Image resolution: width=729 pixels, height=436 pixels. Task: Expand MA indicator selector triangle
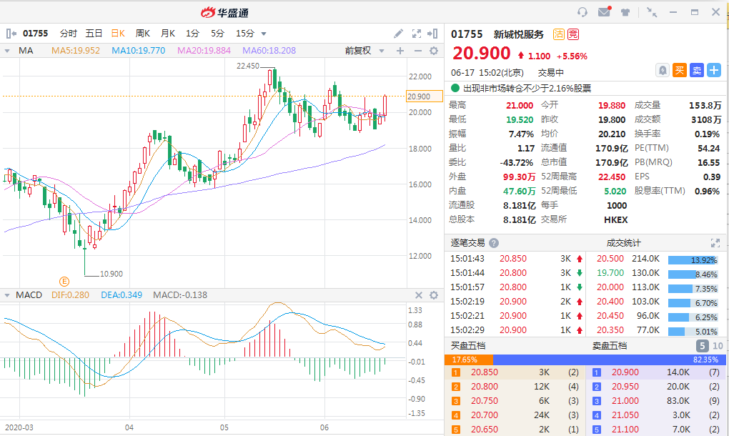7,51
